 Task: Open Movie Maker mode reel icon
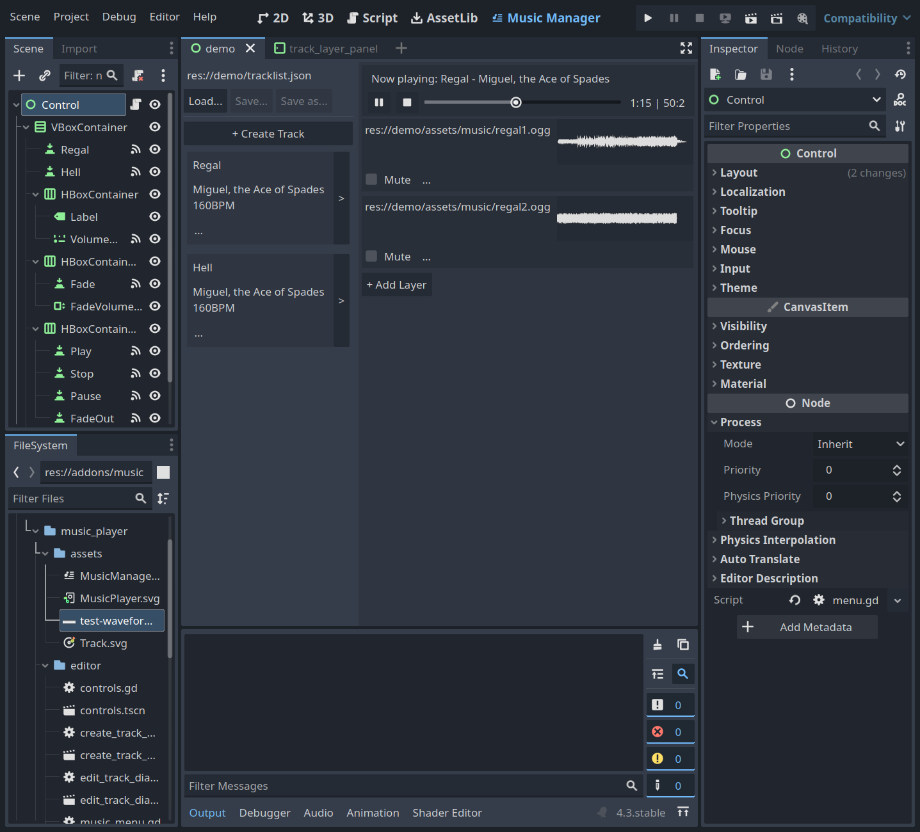pos(802,18)
